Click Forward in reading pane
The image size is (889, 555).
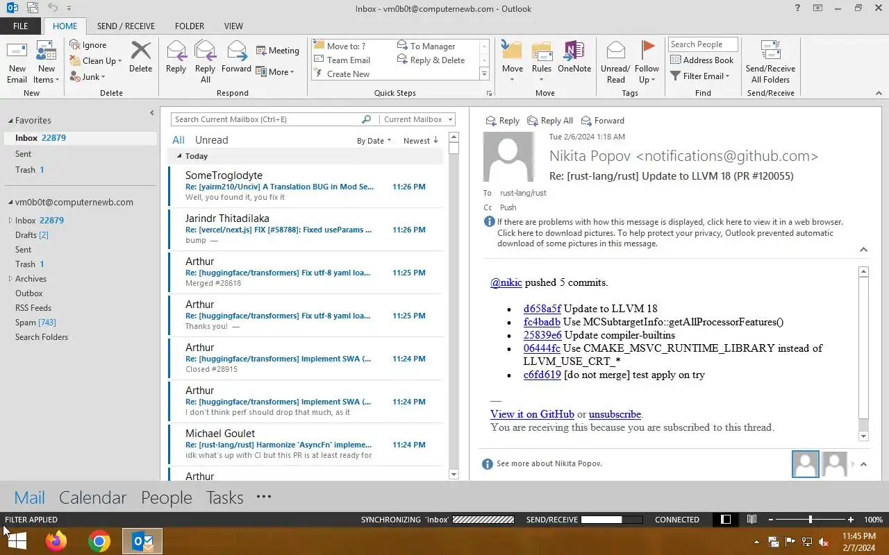602,121
